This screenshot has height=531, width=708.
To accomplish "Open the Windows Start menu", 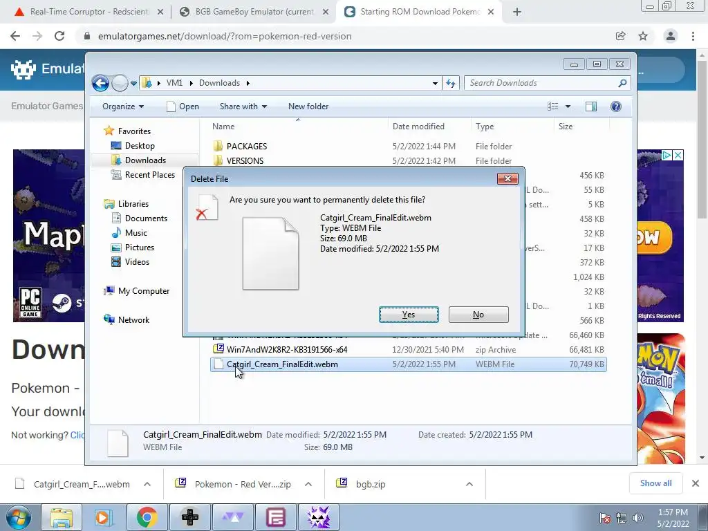I will (x=18, y=517).
